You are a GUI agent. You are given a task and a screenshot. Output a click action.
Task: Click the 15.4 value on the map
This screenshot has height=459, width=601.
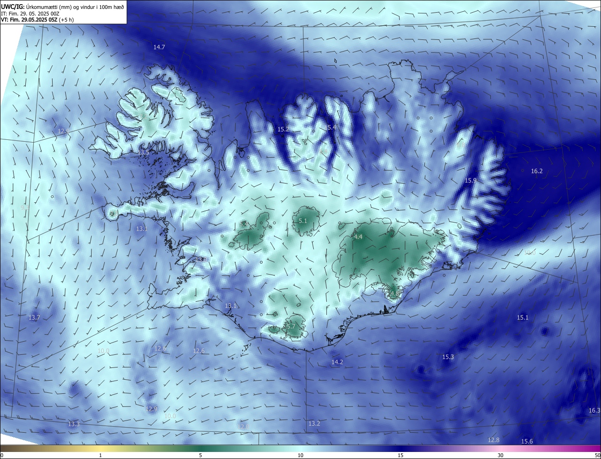coord(331,128)
